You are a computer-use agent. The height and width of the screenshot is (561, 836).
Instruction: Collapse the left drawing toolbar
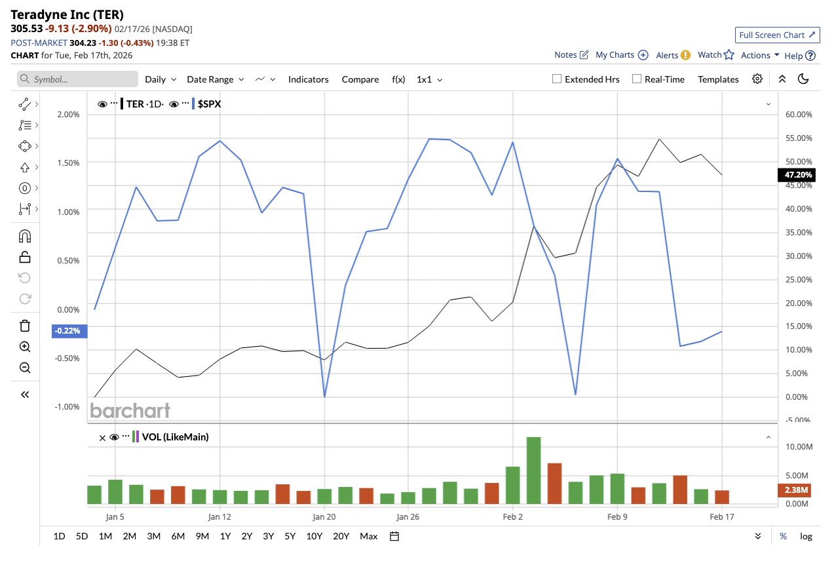25,395
